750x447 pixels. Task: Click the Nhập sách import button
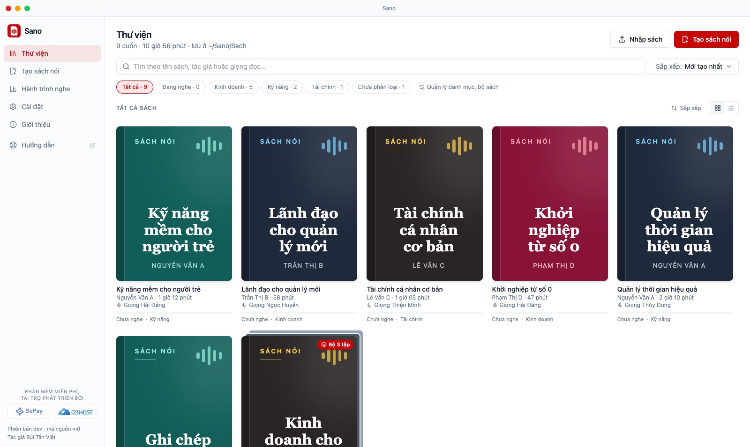(640, 39)
